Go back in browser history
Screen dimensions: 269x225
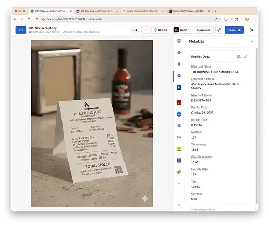(x=15, y=19)
